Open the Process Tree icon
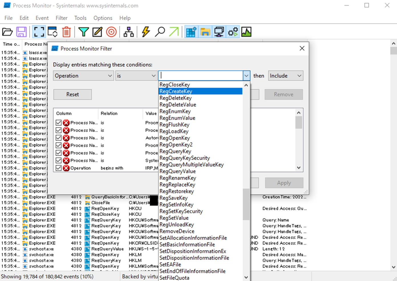This screenshot has height=281, width=397. coord(129,32)
